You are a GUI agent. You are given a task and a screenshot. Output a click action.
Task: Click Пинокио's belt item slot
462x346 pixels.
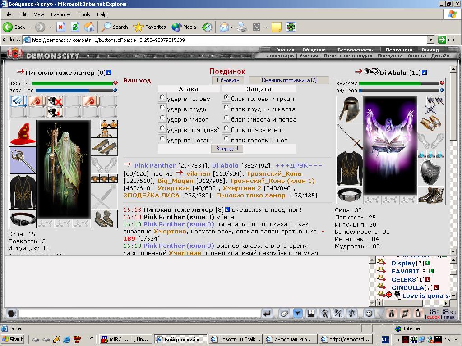pyautogui.click(x=23, y=219)
